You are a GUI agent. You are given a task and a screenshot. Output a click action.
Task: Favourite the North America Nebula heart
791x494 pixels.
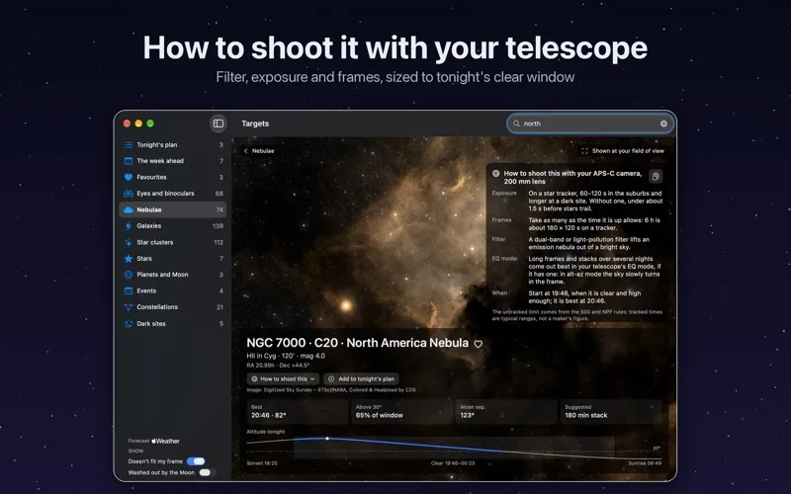479,344
